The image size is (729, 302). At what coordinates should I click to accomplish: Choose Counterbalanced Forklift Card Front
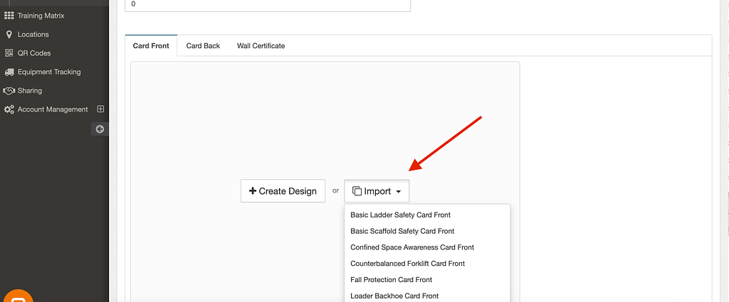[x=407, y=264]
